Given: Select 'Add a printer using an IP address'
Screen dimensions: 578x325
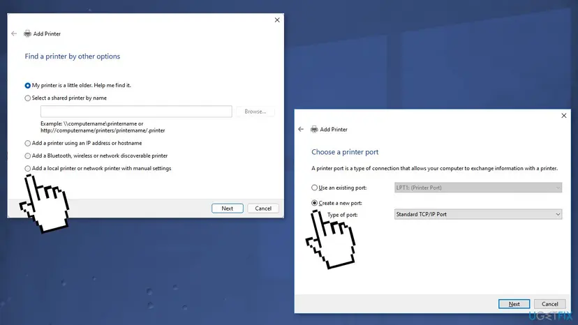Looking at the screenshot, I should 28,144.
